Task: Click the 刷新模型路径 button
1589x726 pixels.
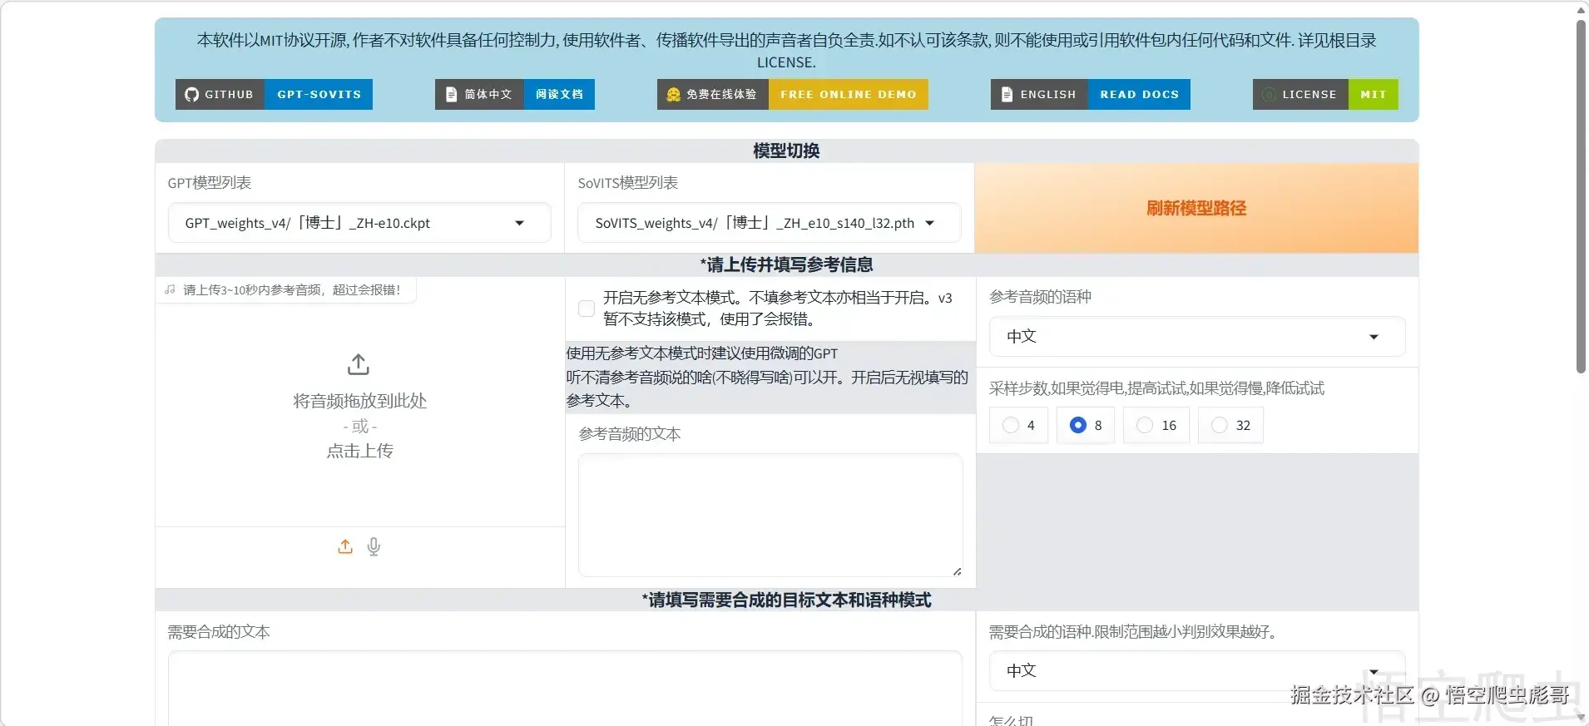Action: coord(1196,208)
